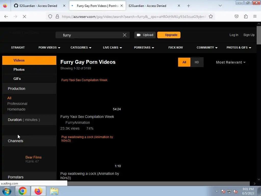Click the taskbar clock showing 9:01 PM
Image resolution: width=261 pixels, height=196 pixels.
[248, 191]
